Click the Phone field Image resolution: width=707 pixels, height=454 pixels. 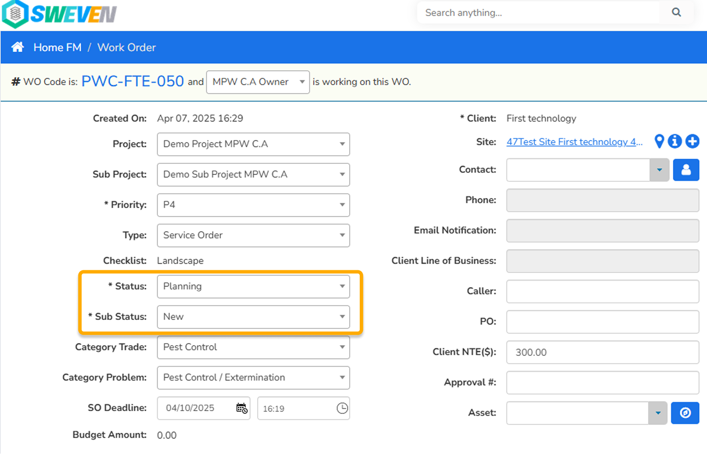[602, 200]
